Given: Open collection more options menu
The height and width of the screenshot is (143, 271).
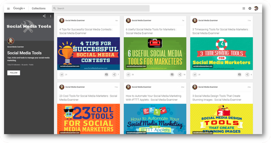Looking at the screenshot, I should (50, 16).
